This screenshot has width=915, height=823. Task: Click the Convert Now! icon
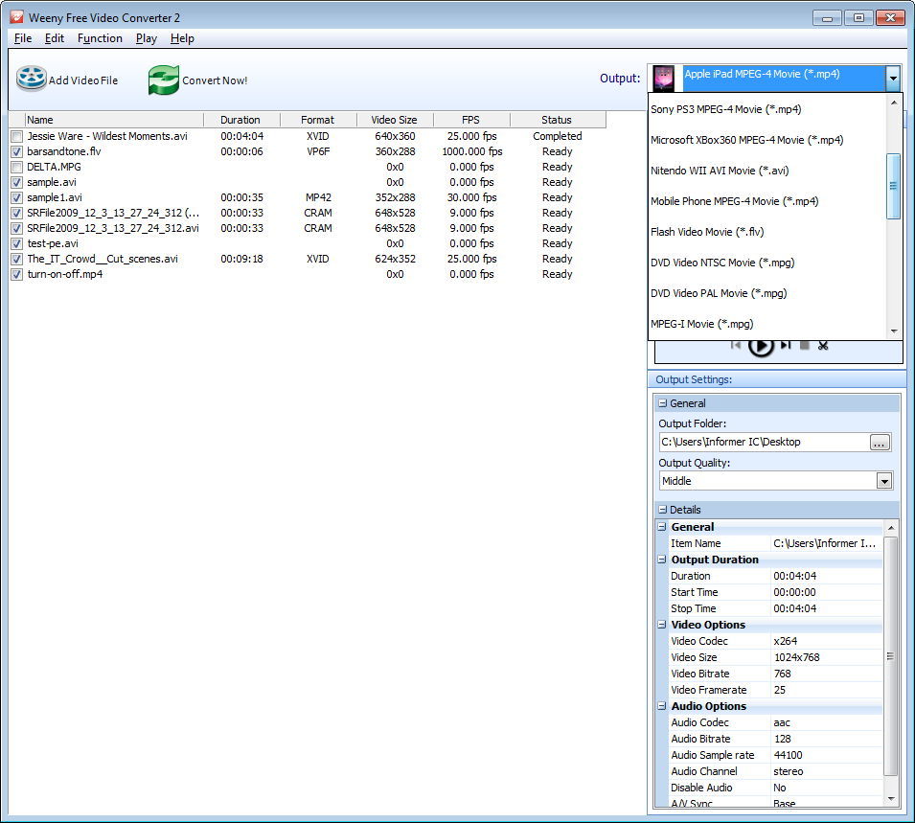point(163,79)
